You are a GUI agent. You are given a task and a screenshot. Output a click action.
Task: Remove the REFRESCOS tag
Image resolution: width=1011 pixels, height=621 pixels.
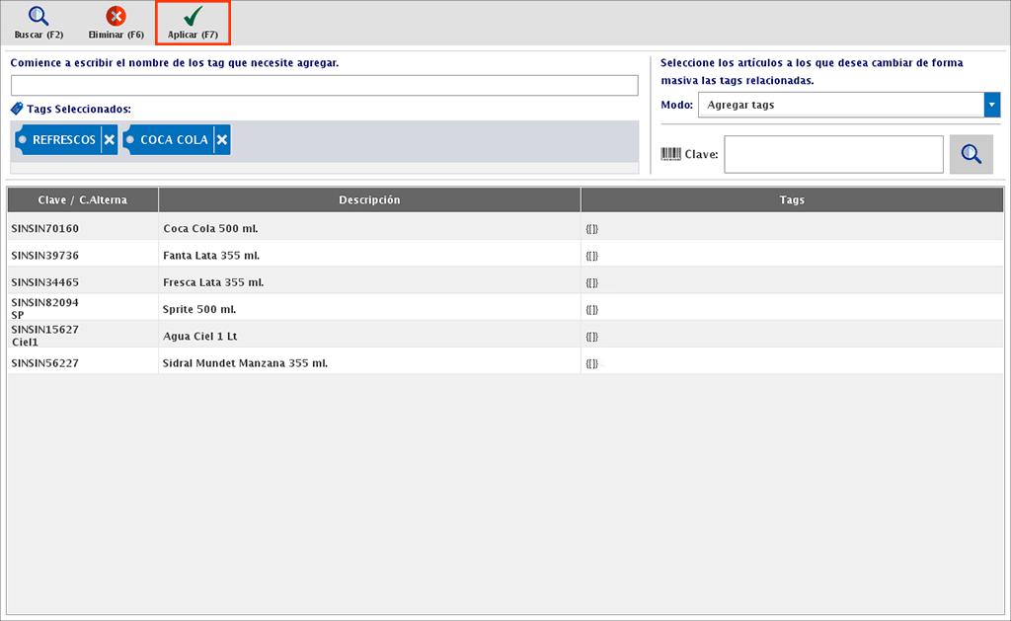(x=109, y=140)
